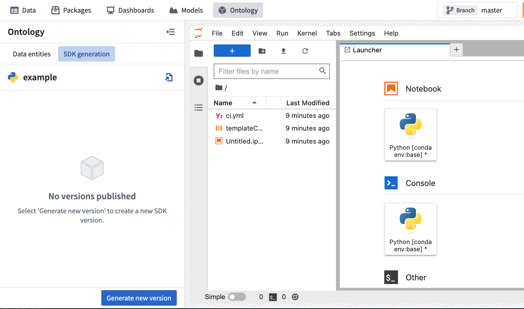Image resolution: width=524 pixels, height=309 pixels.
Task: Click the search magnifier in file filter
Action: [322, 71]
